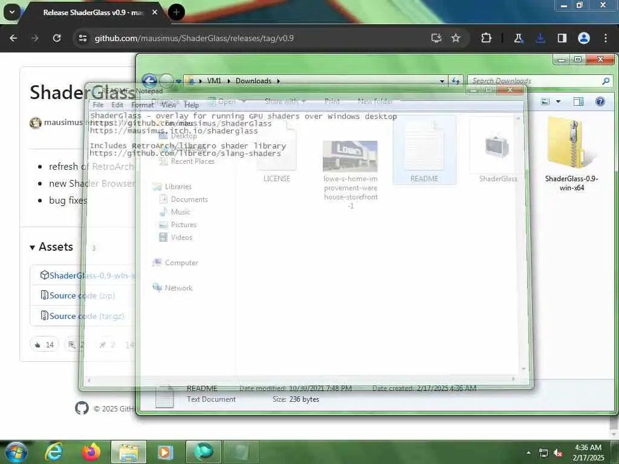Open Chrome Labs flask icon
The height and width of the screenshot is (464, 619).
518,38
